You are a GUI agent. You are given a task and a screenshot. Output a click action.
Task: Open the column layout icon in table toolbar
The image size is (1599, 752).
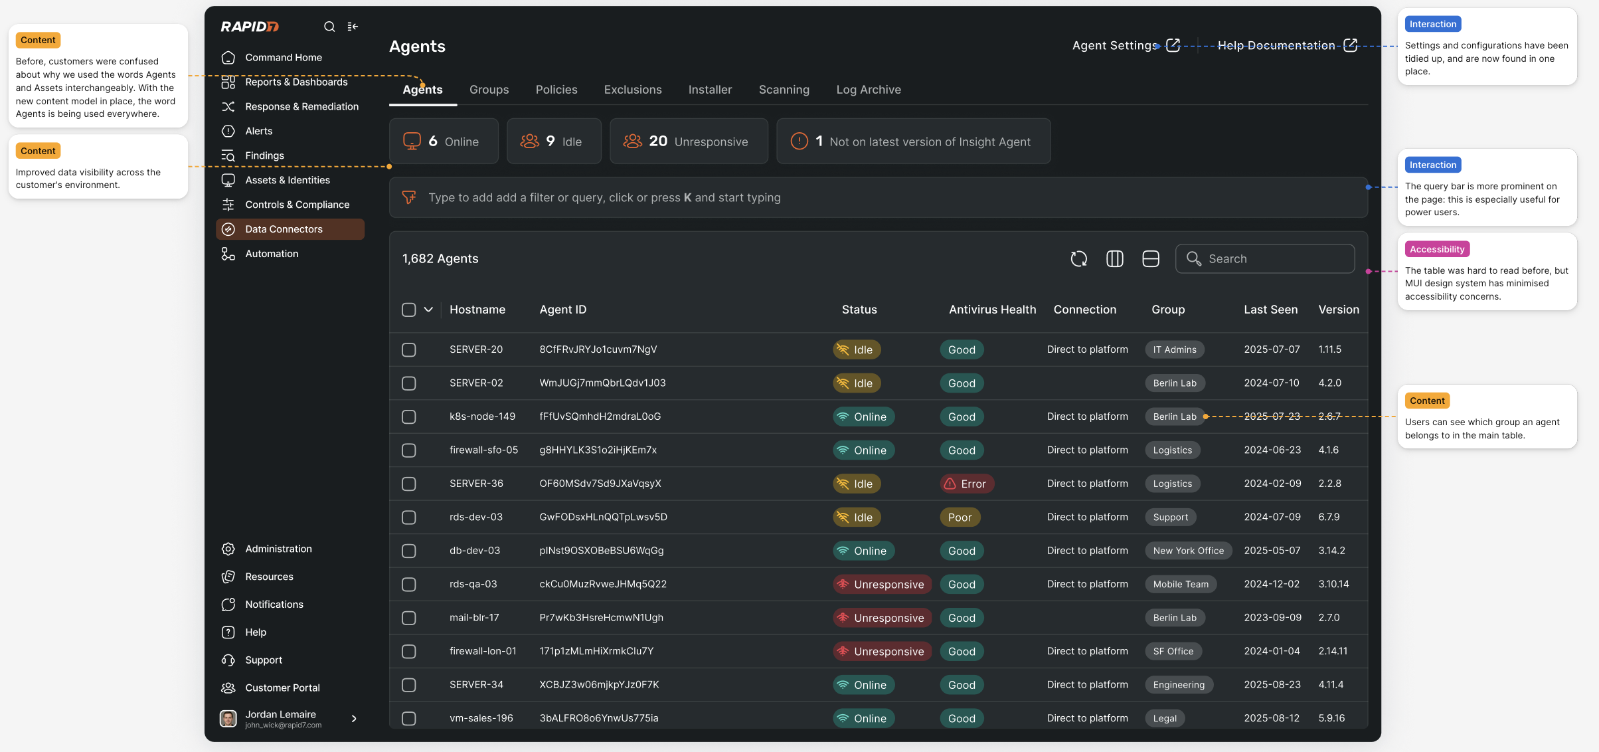pyautogui.click(x=1114, y=258)
